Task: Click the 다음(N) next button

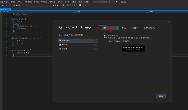Action: (161, 96)
